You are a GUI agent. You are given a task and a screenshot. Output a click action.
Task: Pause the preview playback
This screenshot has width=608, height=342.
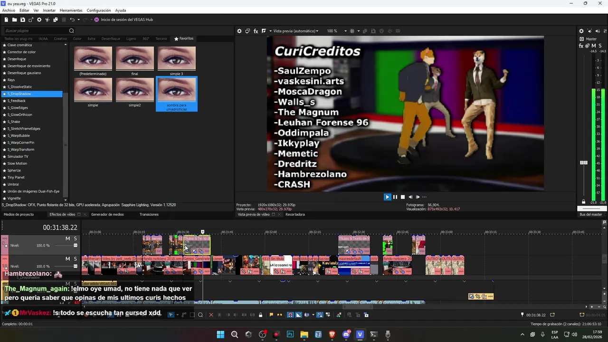(395, 197)
